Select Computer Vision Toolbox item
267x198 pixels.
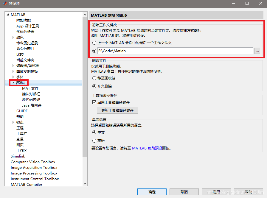tap(33, 162)
